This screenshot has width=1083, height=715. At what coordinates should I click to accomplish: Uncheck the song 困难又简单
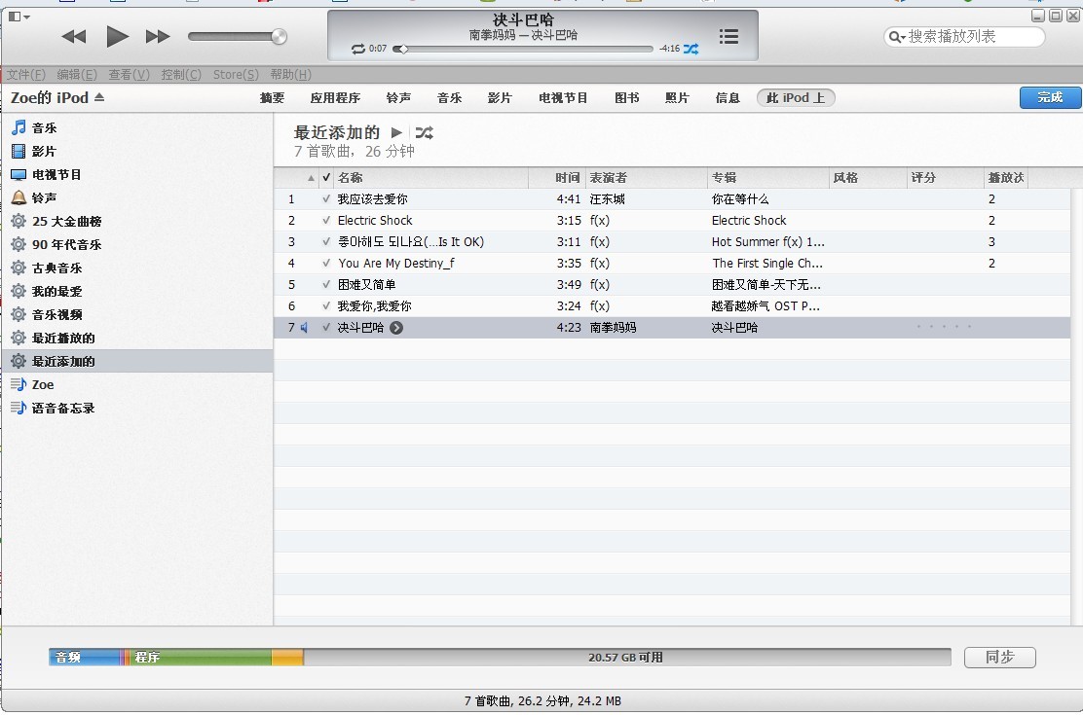(326, 284)
